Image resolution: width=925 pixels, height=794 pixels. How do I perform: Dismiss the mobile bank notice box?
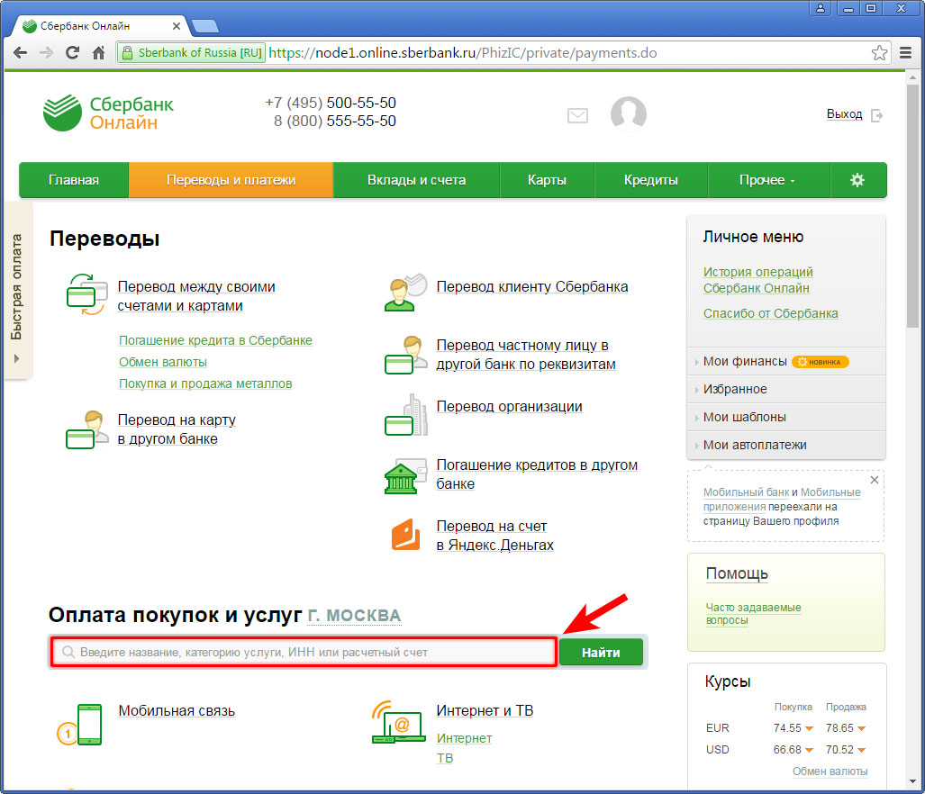click(x=875, y=480)
